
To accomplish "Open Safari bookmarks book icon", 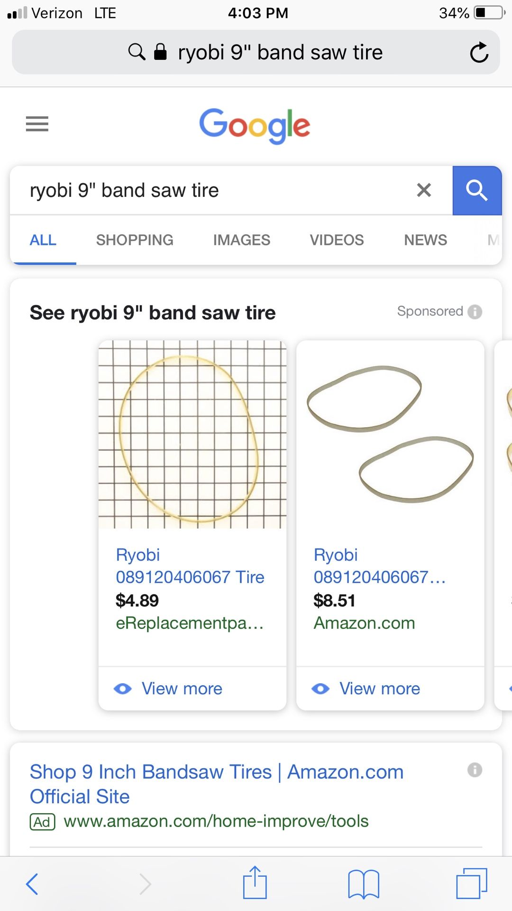I will (x=363, y=883).
